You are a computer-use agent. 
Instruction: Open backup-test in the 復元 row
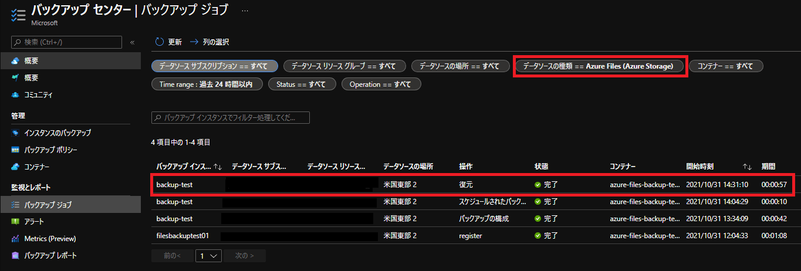click(174, 184)
